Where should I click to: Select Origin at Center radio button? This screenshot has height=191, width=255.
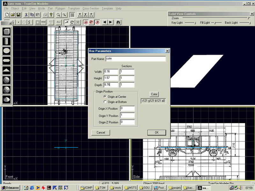[x=105, y=96]
